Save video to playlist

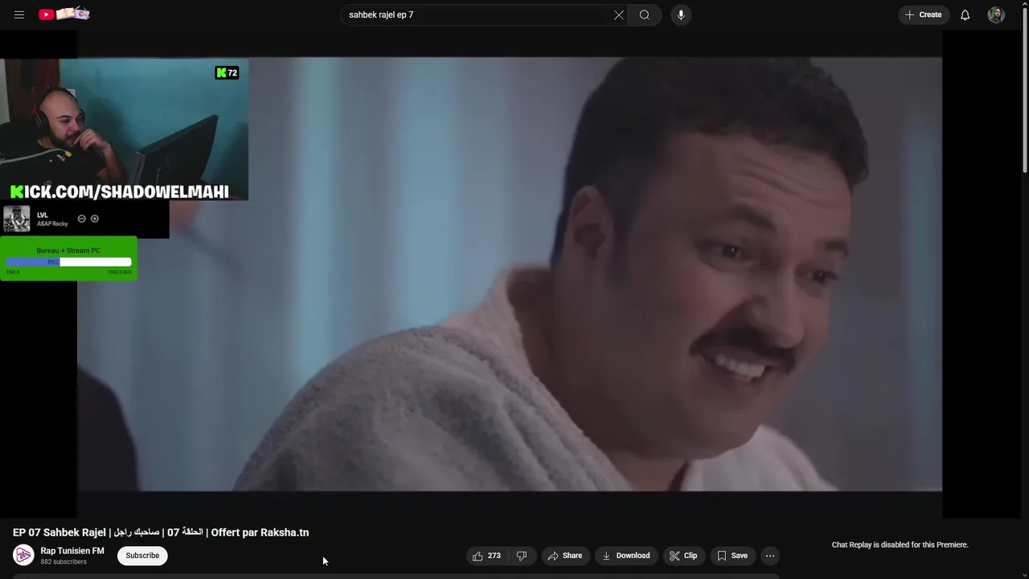pos(732,556)
